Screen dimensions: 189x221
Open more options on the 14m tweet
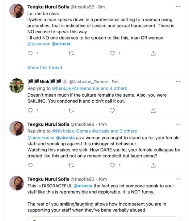(178, 124)
